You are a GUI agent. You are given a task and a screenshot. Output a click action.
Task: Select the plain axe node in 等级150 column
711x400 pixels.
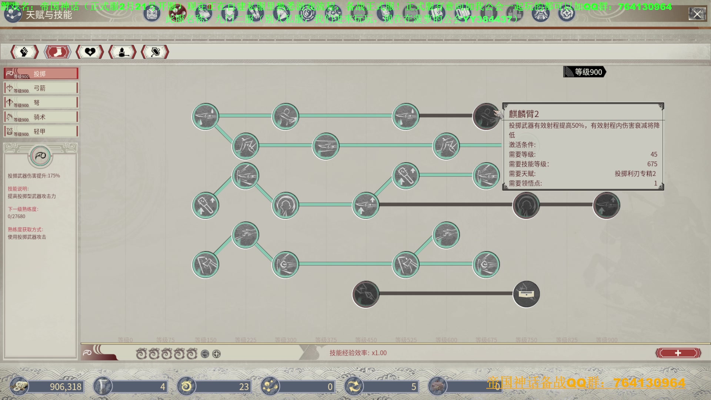(x=205, y=265)
